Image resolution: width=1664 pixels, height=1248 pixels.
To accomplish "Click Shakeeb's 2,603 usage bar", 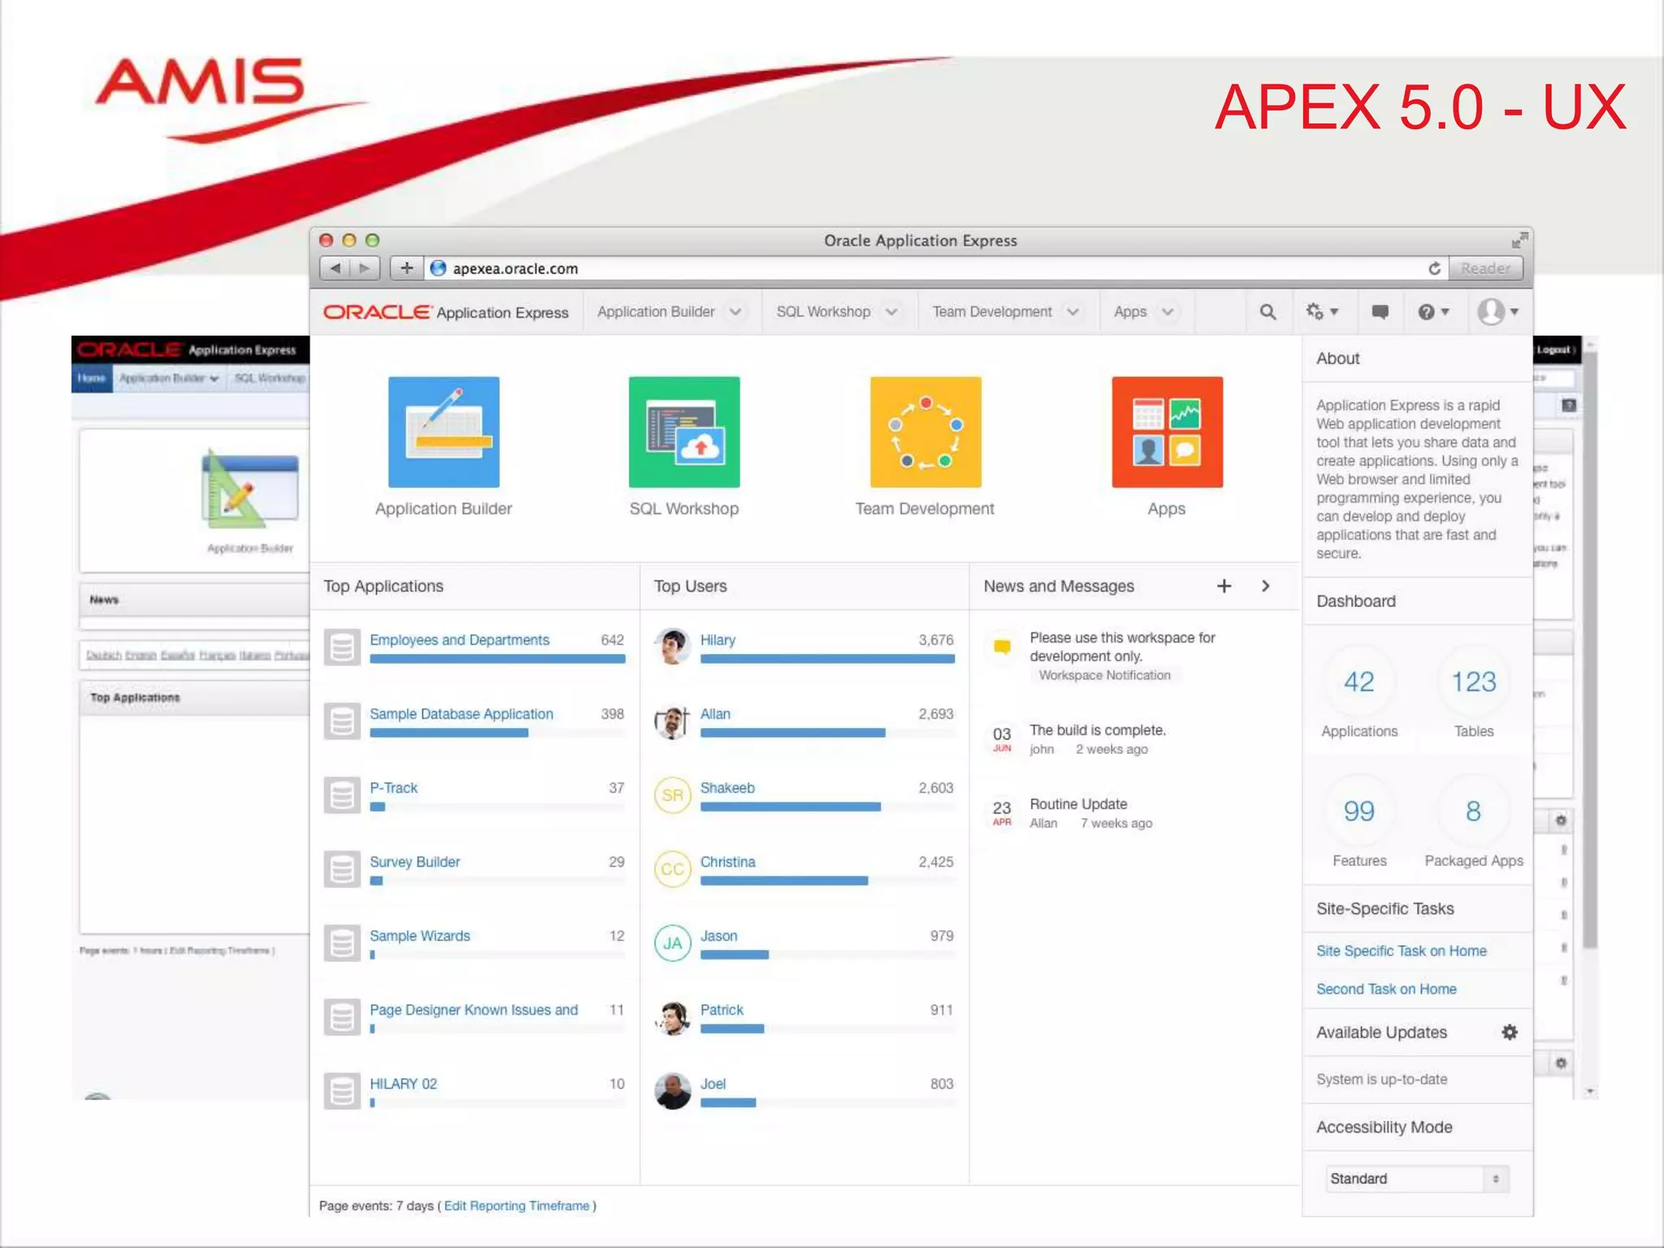I will pyautogui.click(x=791, y=807).
